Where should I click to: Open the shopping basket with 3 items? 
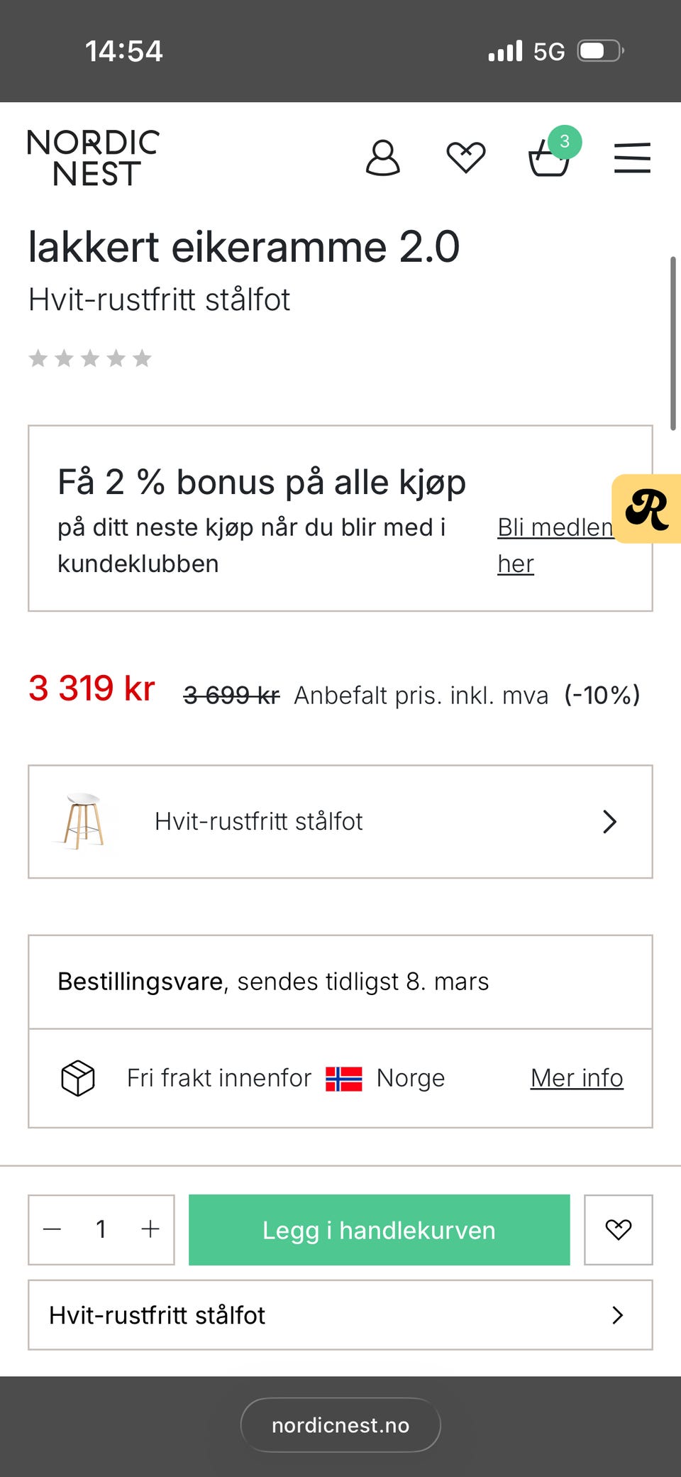click(550, 158)
